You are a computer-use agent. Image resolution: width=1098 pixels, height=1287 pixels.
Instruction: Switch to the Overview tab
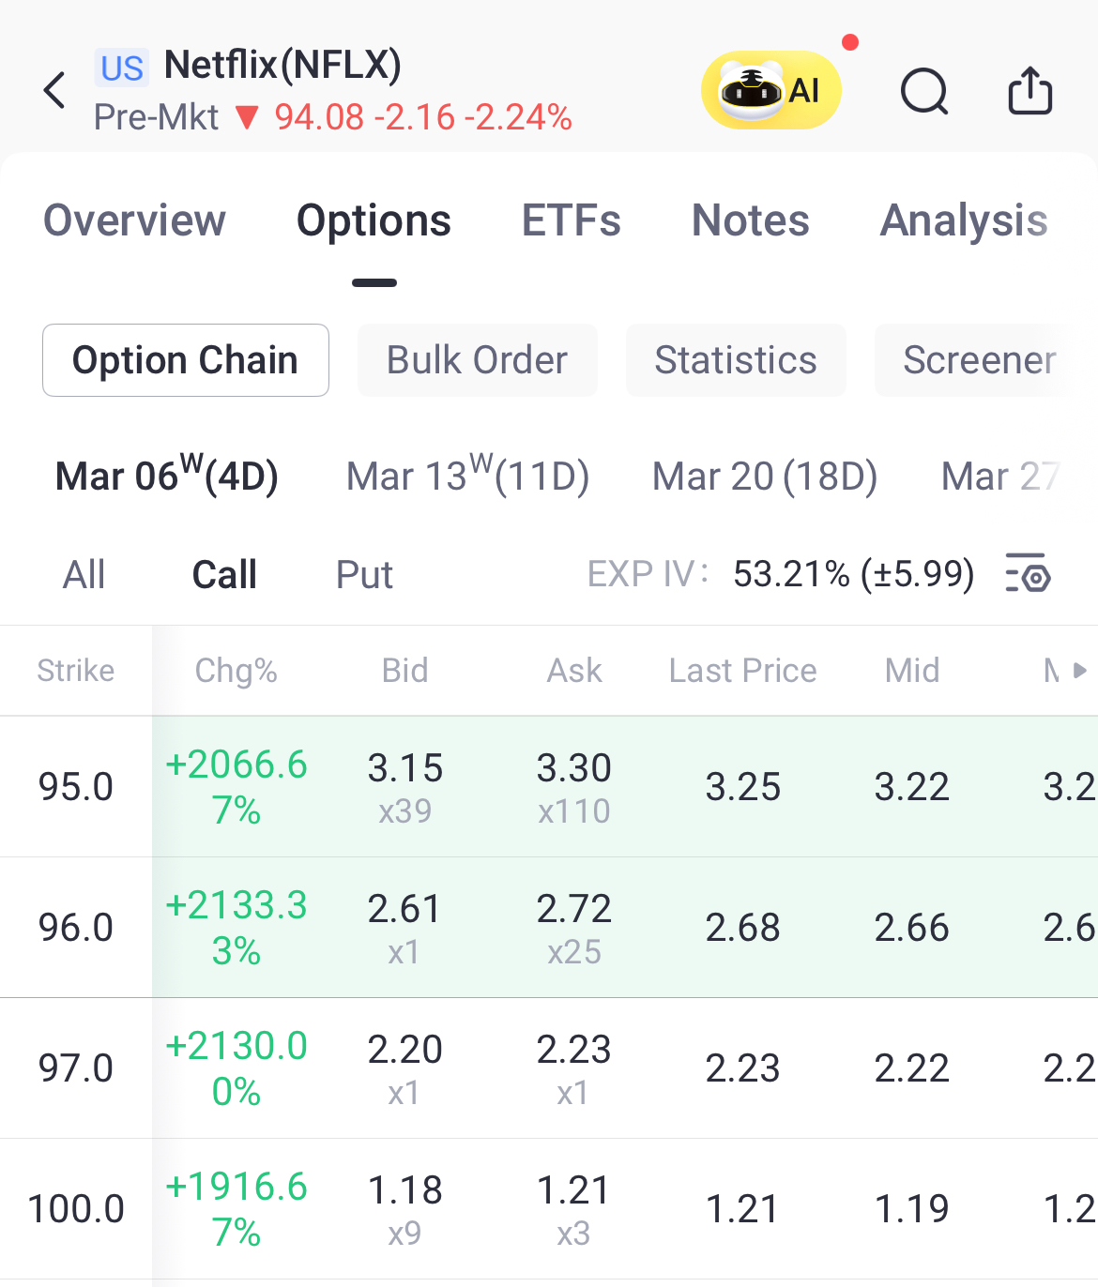tap(135, 221)
